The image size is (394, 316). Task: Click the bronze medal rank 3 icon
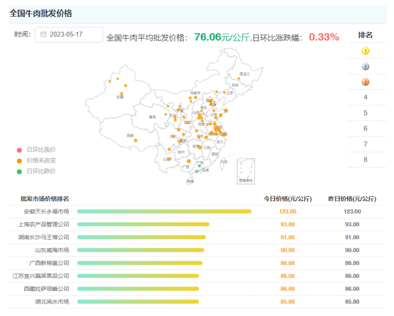point(366,82)
